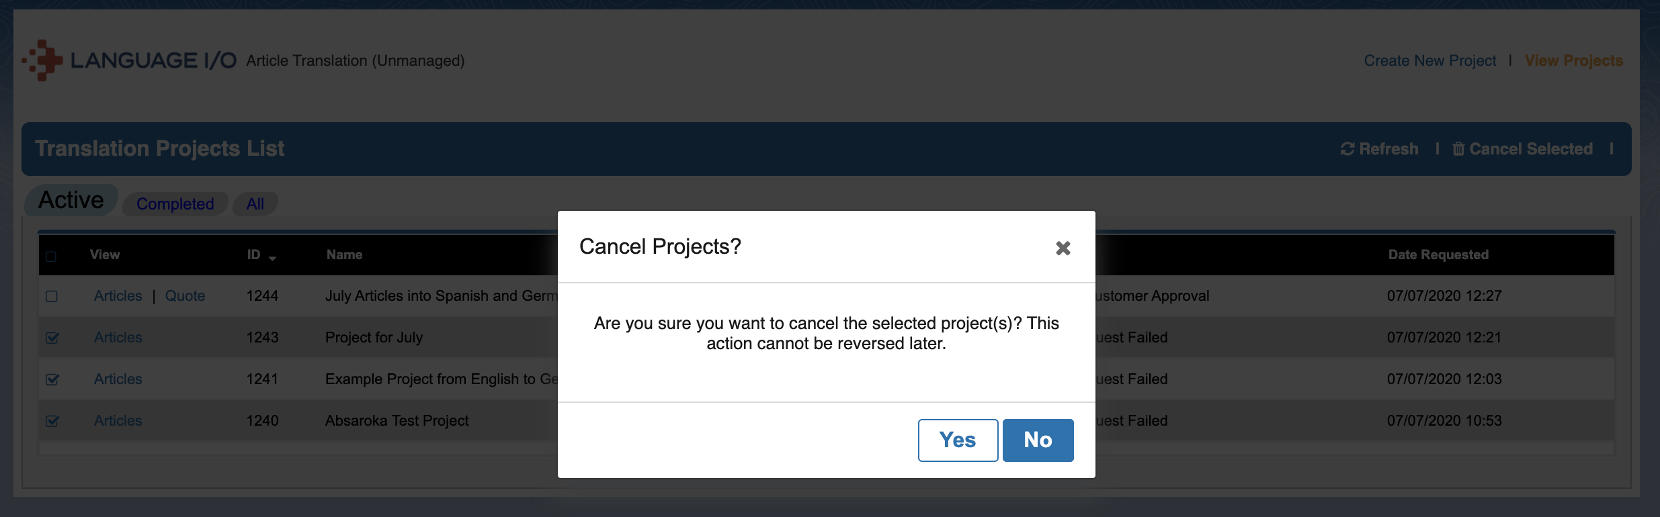
Task: Check the box for project 1244
Action: (x=52, y=296)
